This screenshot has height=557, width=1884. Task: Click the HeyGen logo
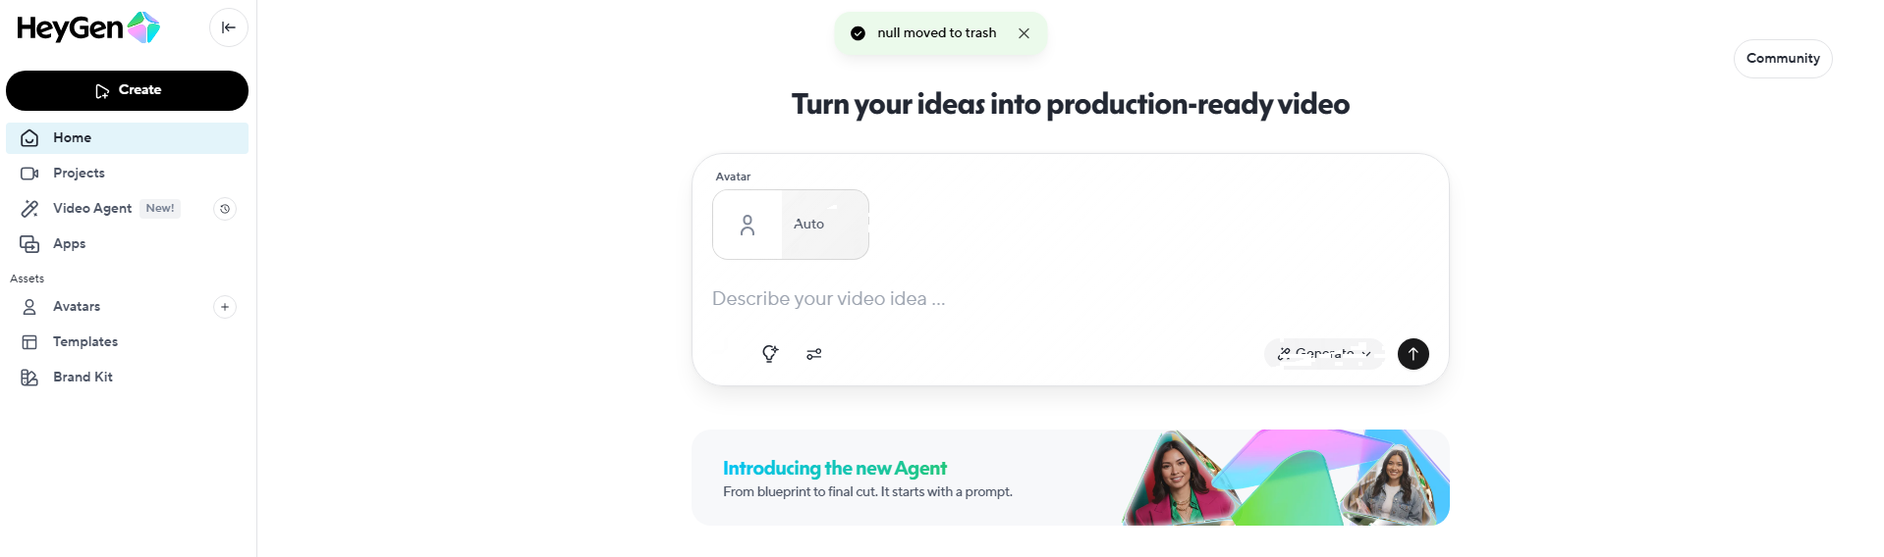(x=88, y=27)
